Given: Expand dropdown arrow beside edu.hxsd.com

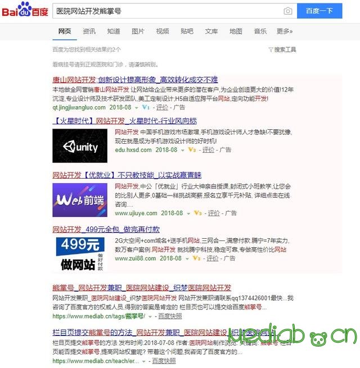Looking at the screenshot, I should click(x=183, y=150).
